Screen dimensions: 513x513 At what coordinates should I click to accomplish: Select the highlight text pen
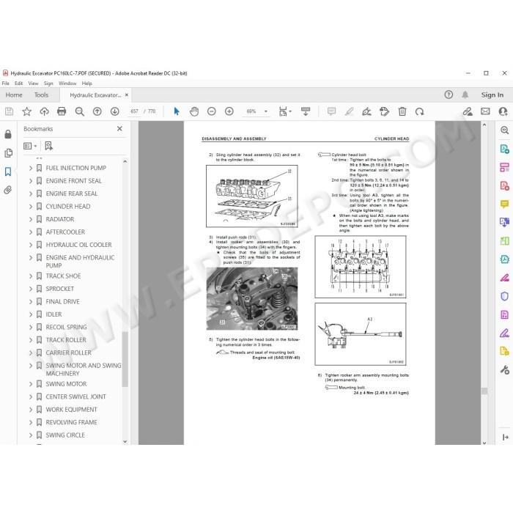[349, 111]
